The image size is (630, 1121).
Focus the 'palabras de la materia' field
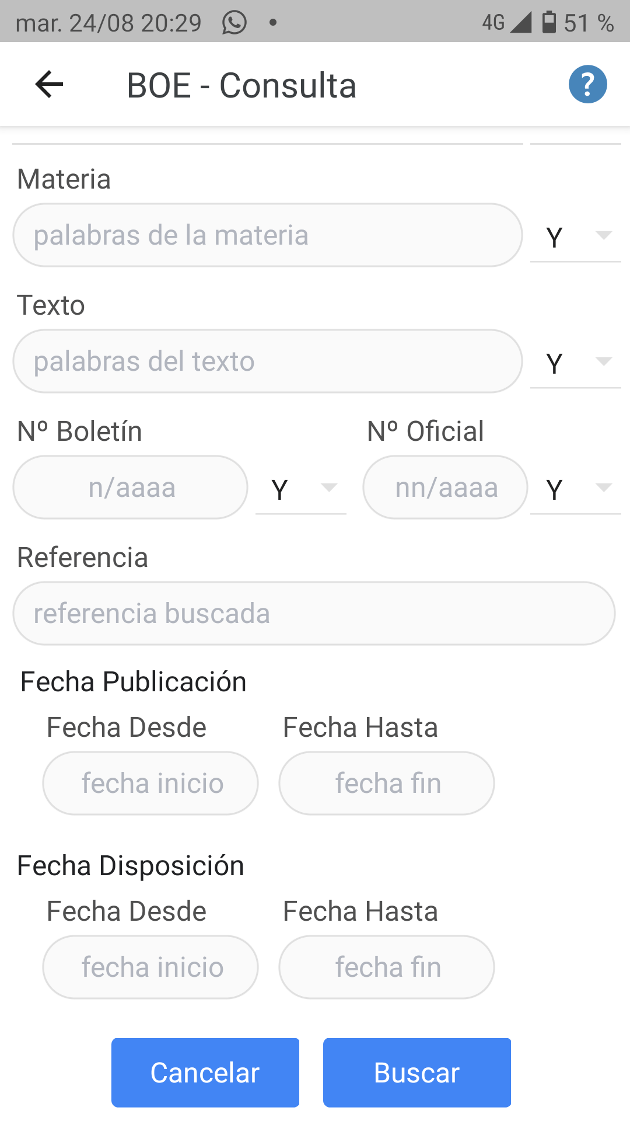pyautogui.click(x=267, y=235)
